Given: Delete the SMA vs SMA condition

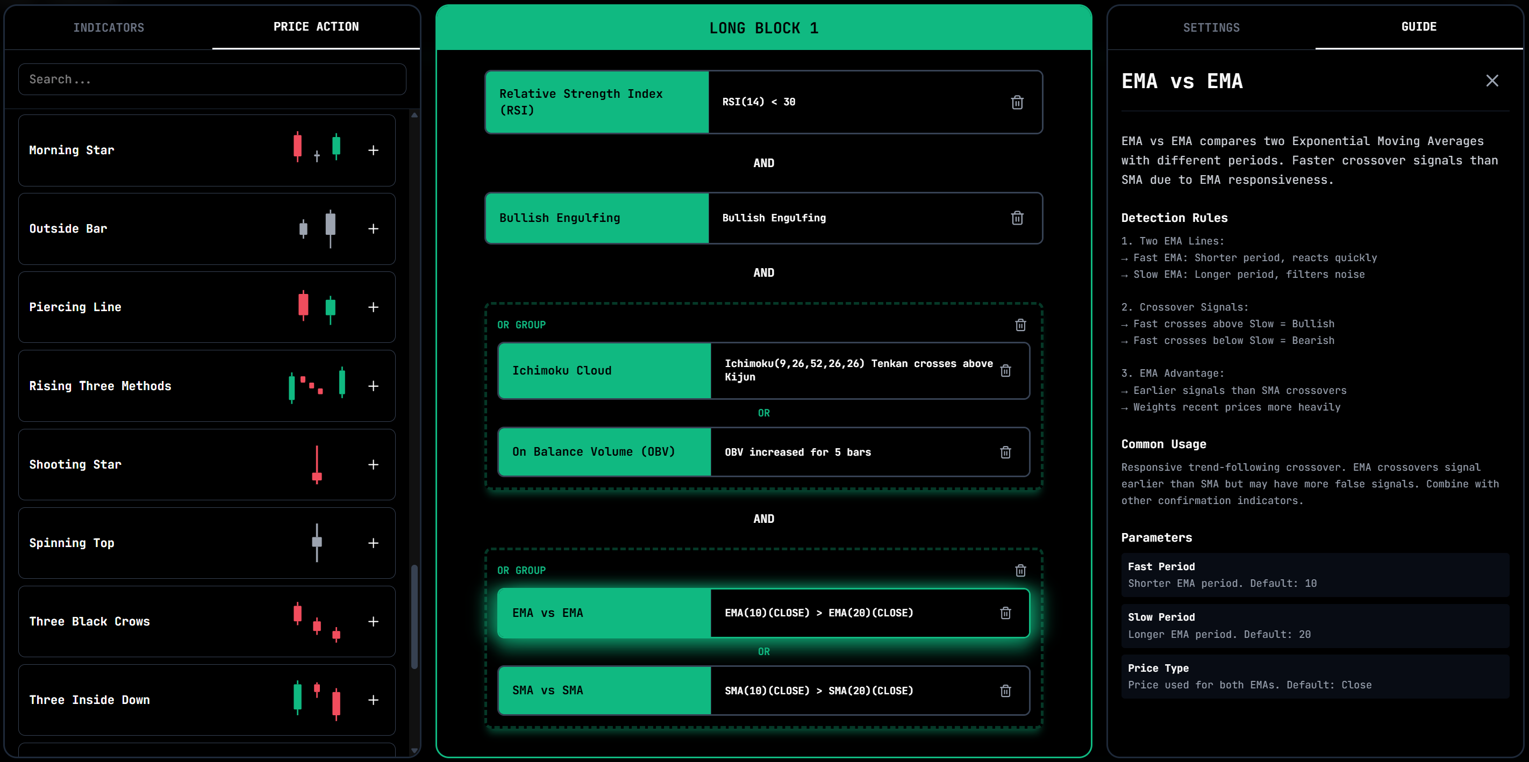Looking at the screenshot, I should (1005, 690).
